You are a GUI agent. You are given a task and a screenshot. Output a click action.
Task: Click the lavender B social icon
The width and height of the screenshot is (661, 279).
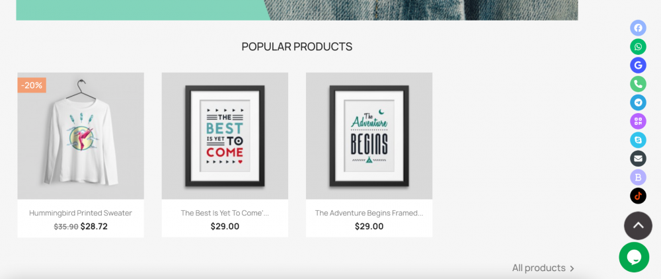click(638, 177)
